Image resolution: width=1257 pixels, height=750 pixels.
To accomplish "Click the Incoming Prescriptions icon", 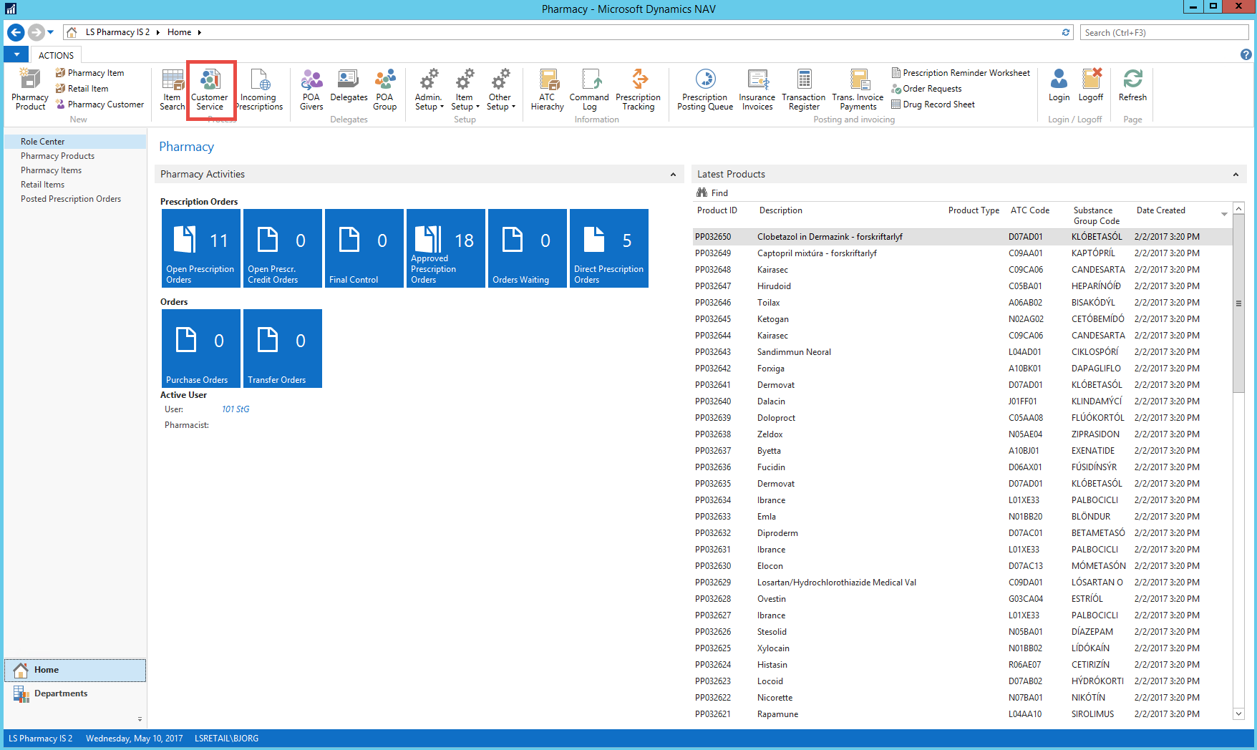I will tap(259, 89).
